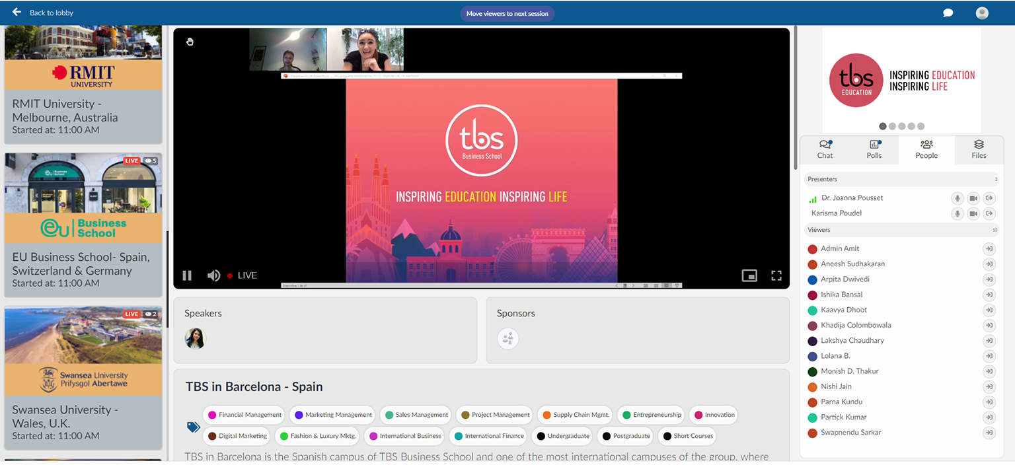Toggle Karisma Poudel's camera

pyautogui.click(x=973, y=213)
